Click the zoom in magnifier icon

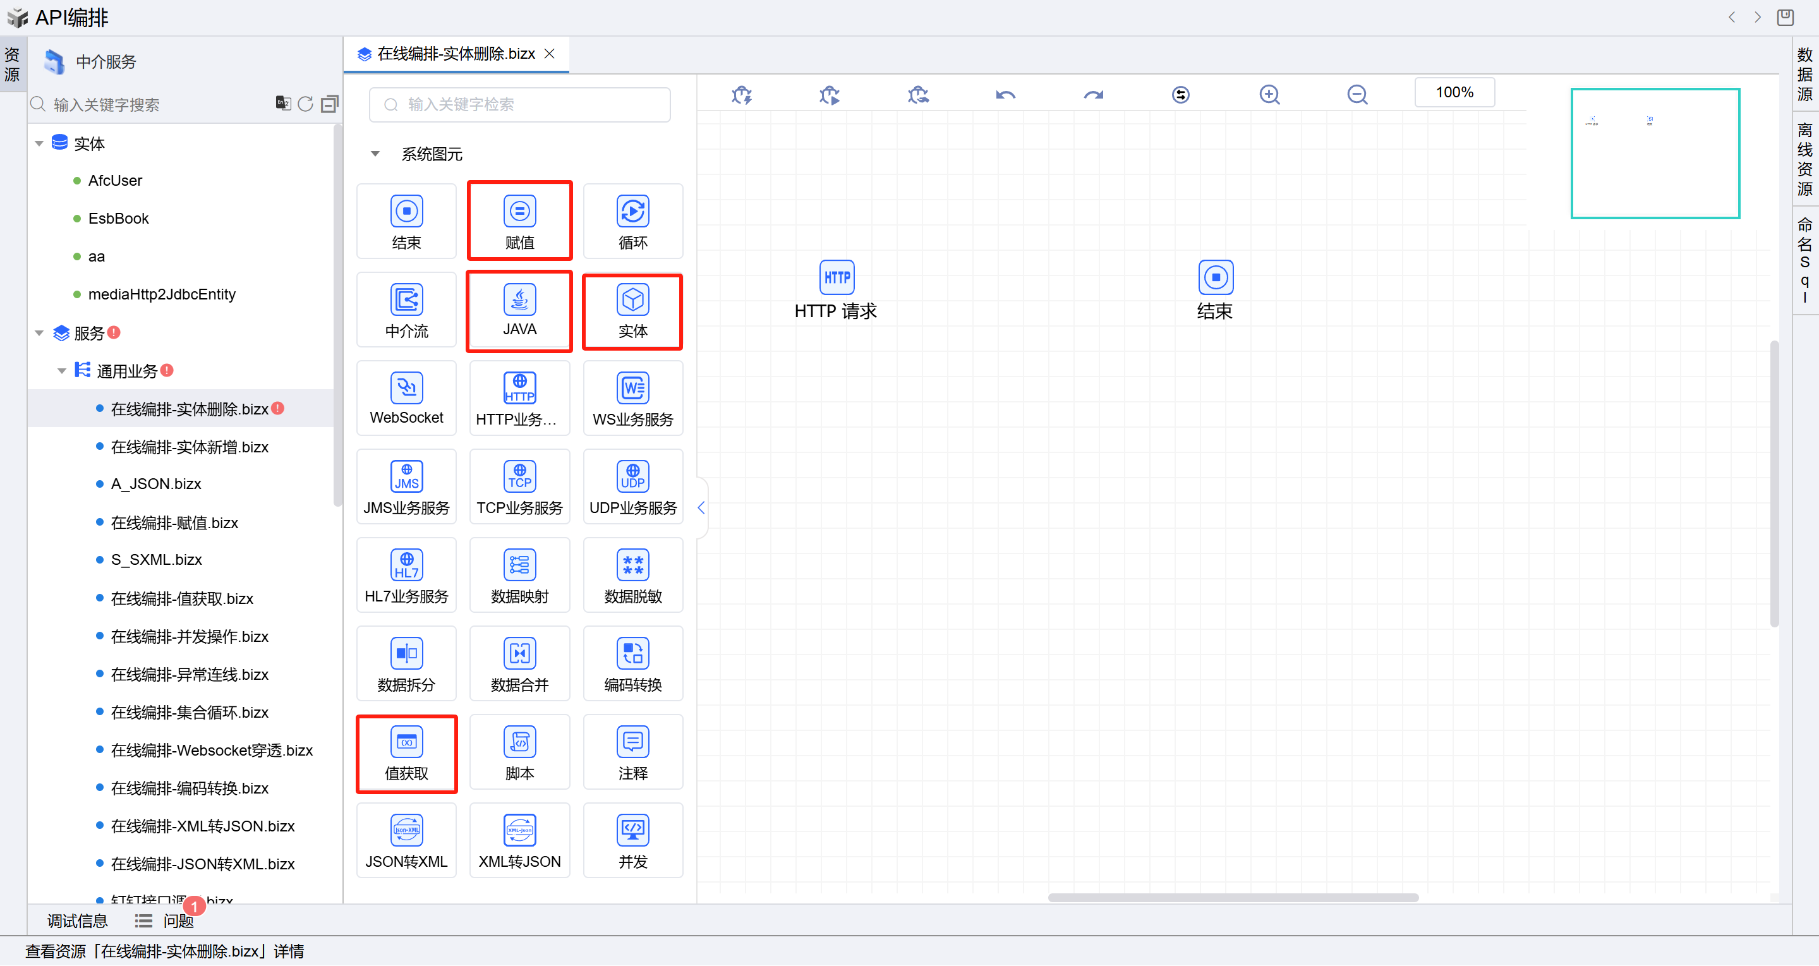(x=1269, y=95)
